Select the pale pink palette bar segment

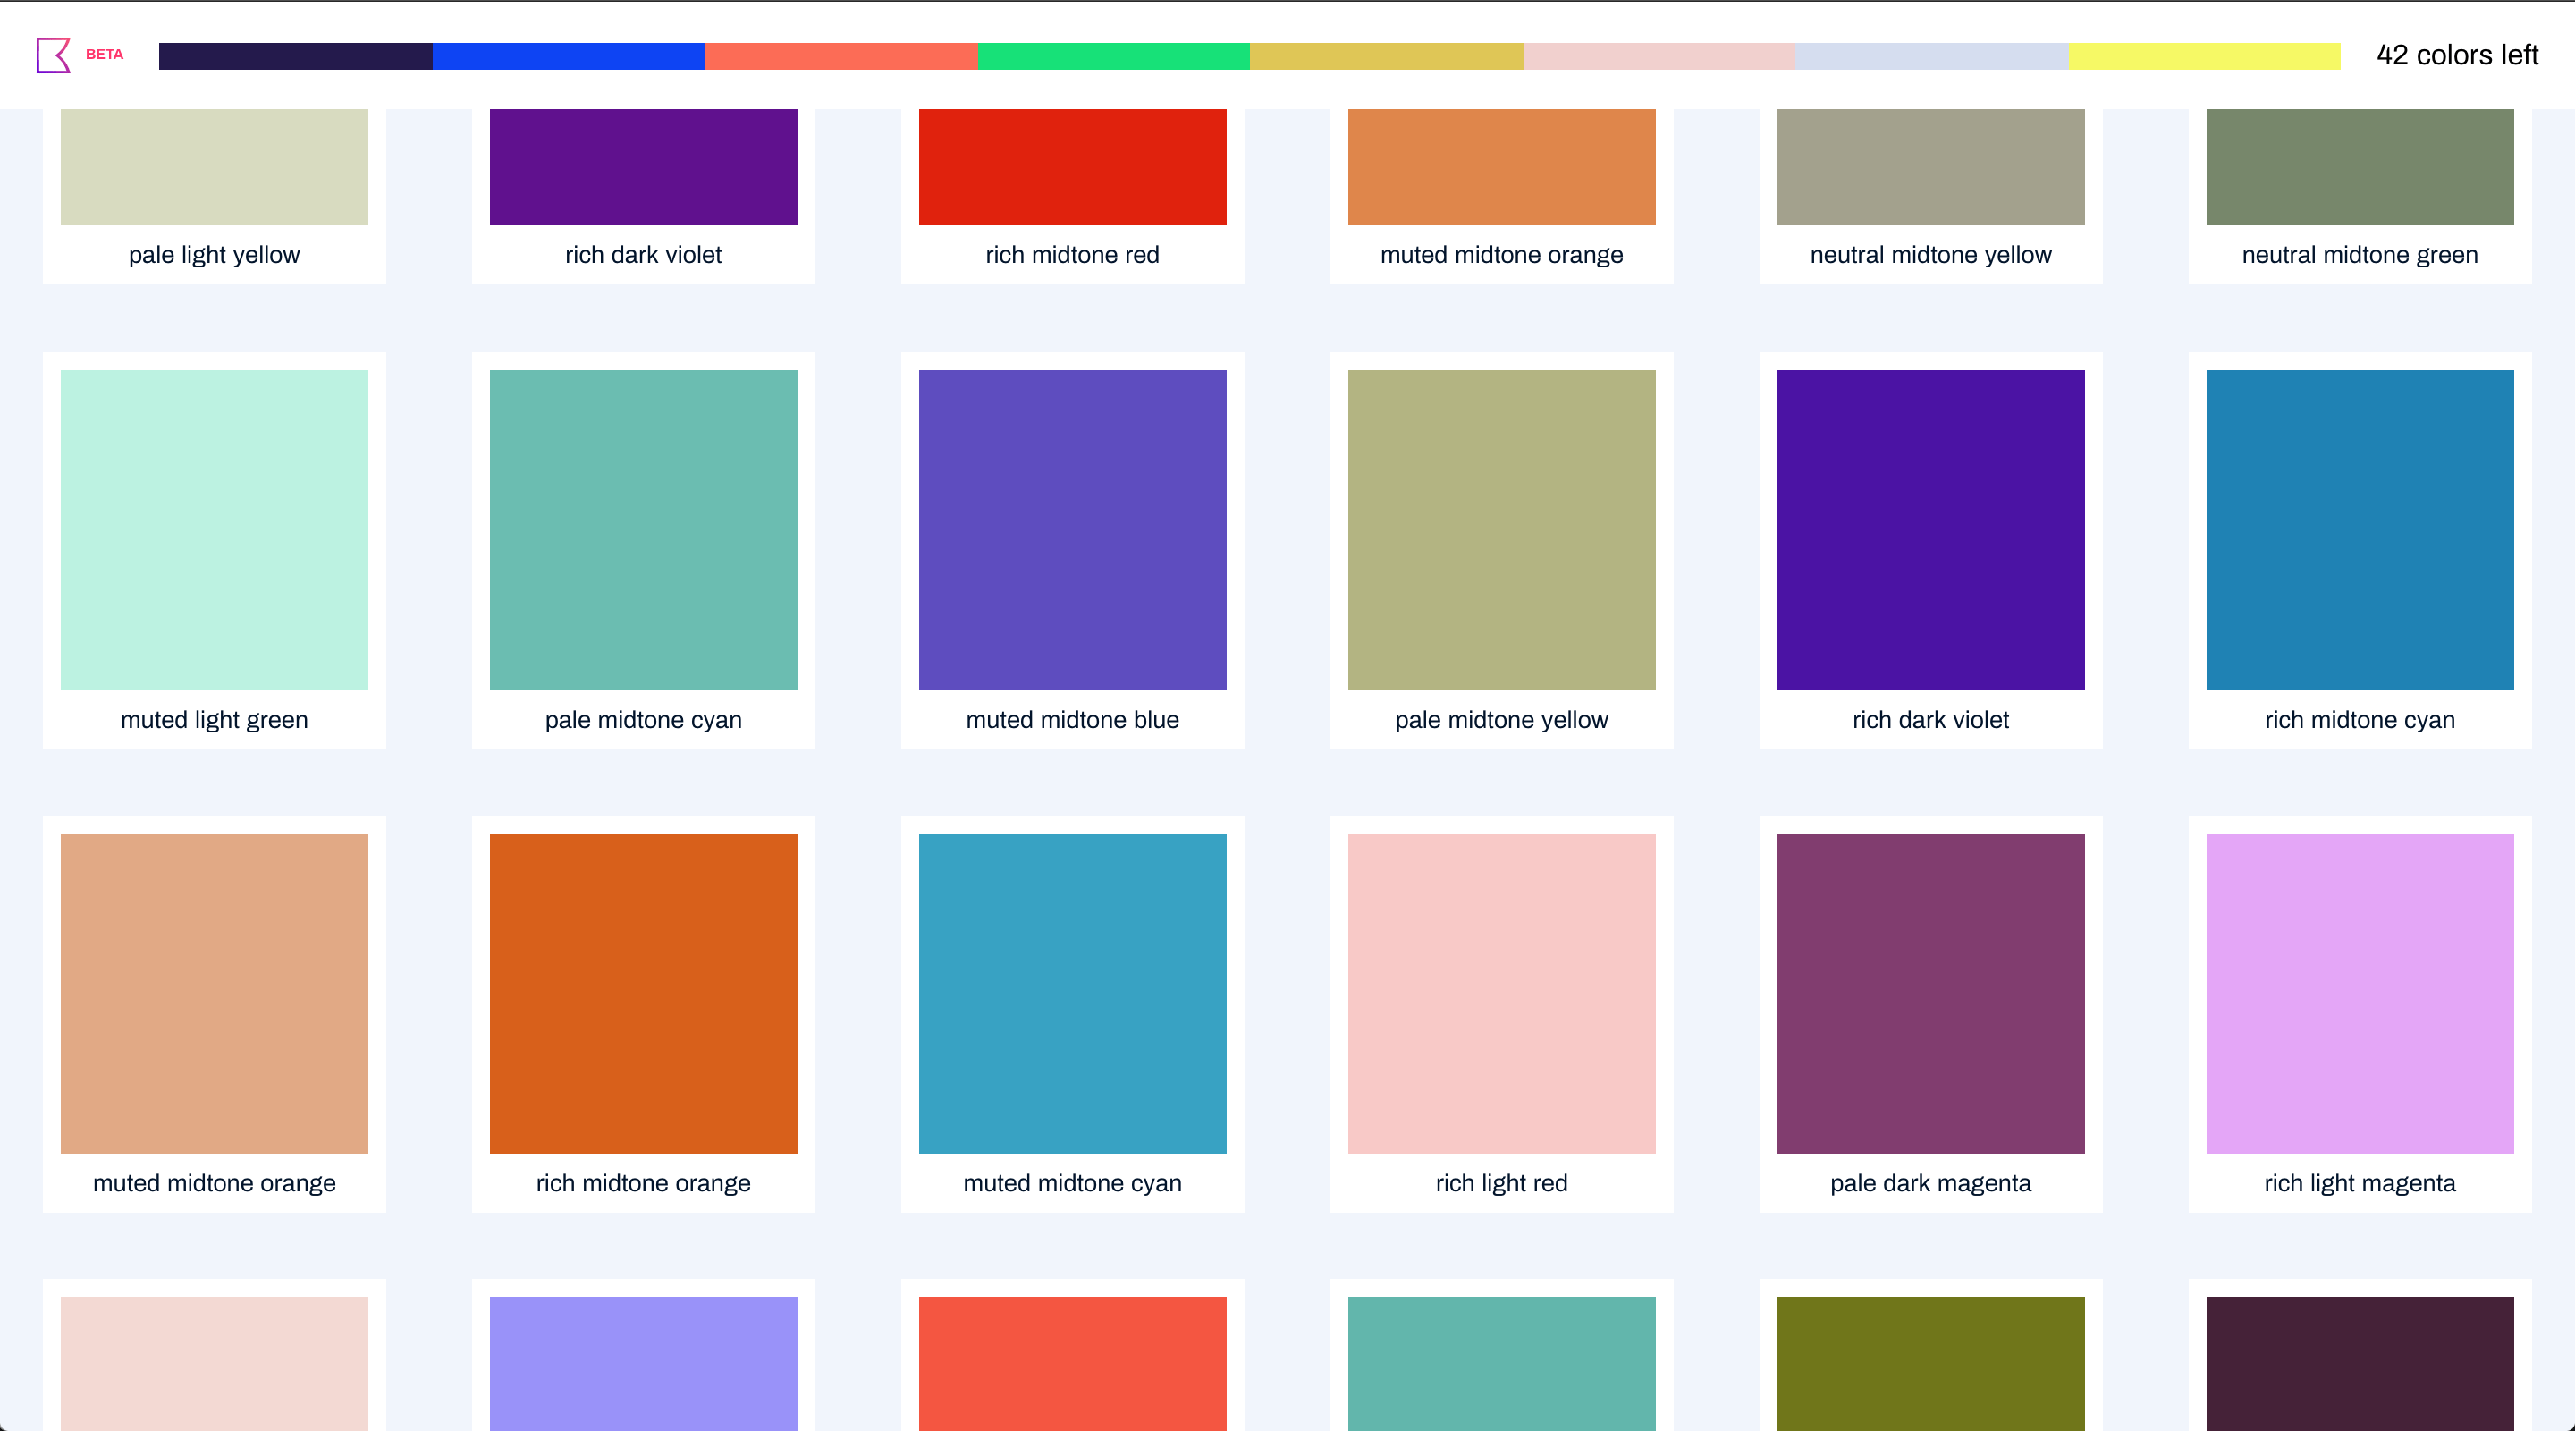click(x=1659, y=56)
